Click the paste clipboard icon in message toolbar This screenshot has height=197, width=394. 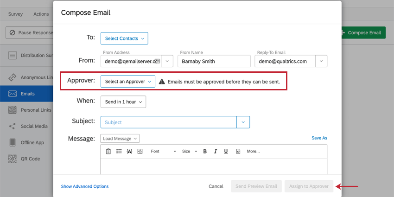(x=108, y=151)
